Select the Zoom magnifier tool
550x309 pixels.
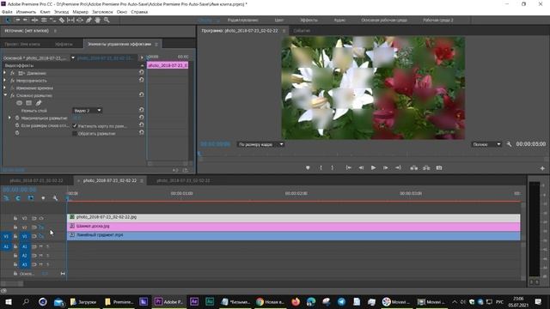pyautogui.click(x=107, y=21)
